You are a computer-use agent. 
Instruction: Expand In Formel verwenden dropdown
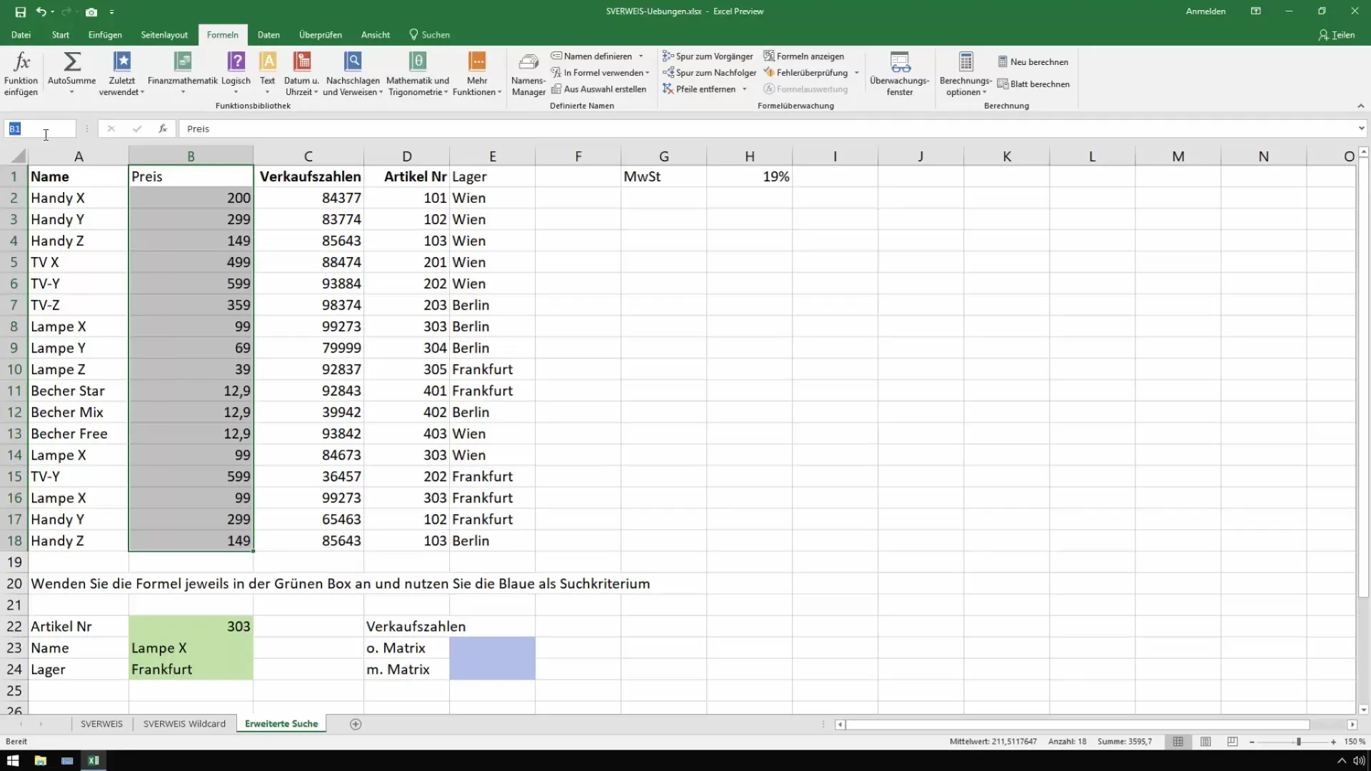647,73
